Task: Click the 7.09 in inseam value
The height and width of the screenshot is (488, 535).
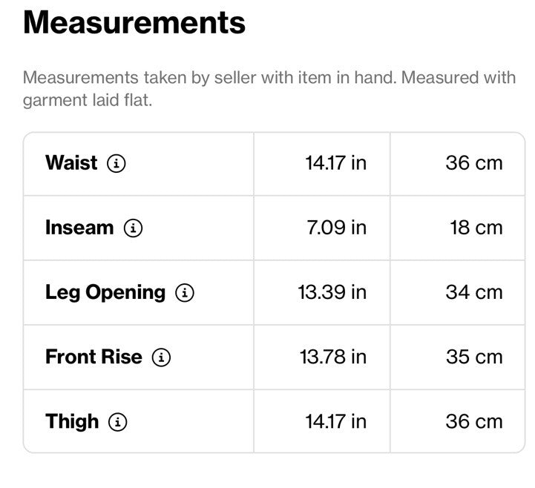Action: [x=336, y=228]
